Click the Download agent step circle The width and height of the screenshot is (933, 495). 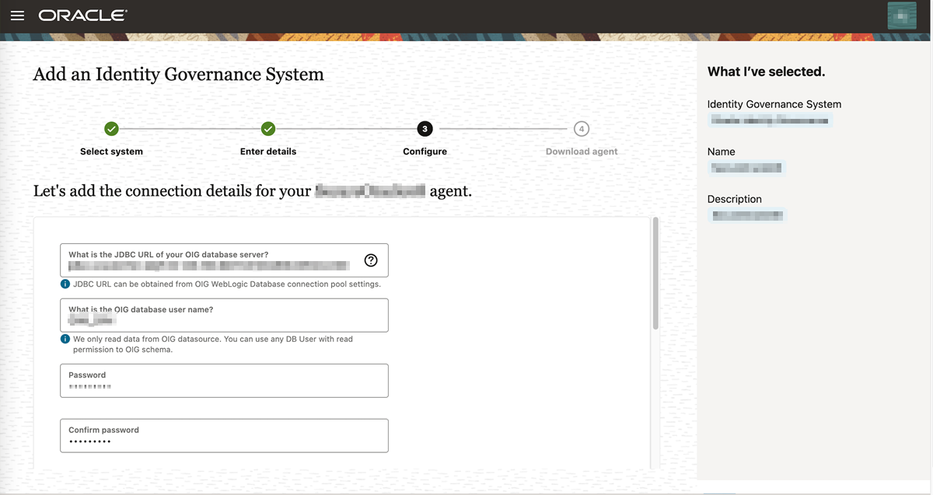[x=581, y=128]
